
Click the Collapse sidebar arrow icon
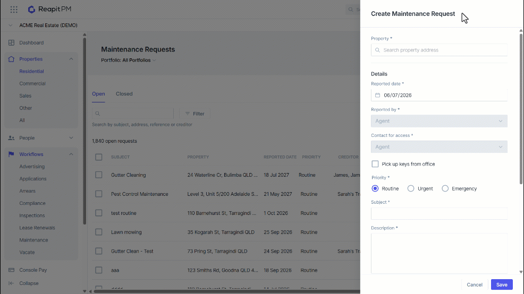coord(11,283)
